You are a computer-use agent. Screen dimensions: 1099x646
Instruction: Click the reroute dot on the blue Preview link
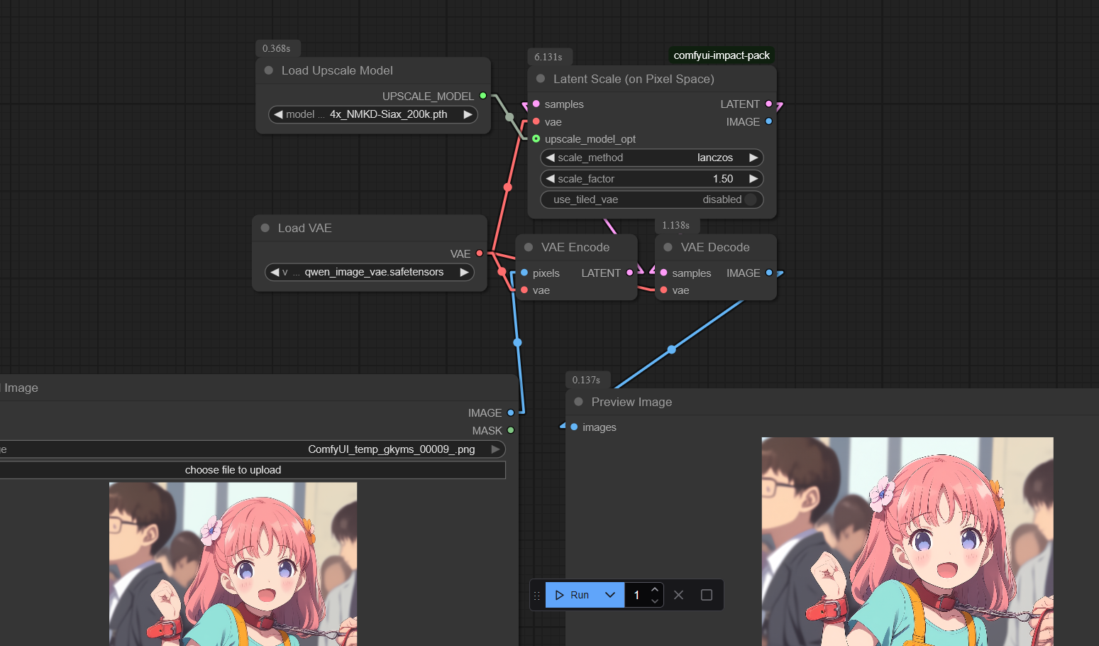(x=672, y=349)
